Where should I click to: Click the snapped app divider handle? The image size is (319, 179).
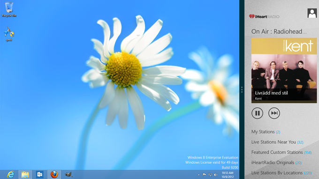click(x=242, y=89)
